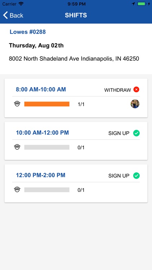Tap volunteer hat icon in 12:00 PM shift

(x=17, y=190)
